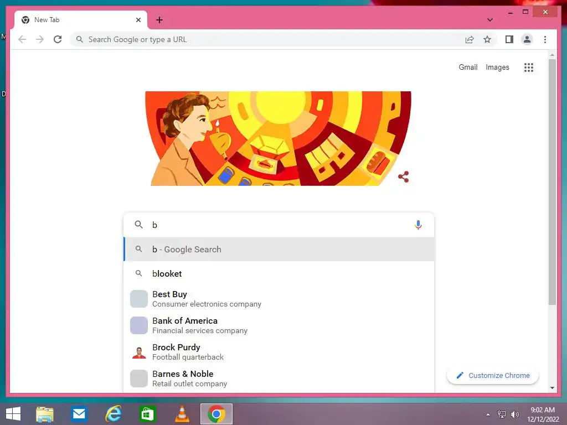Screen dimensions: 567x425
Task: Open the Windows Store taskbar icon
Action: tap(147, 414)
